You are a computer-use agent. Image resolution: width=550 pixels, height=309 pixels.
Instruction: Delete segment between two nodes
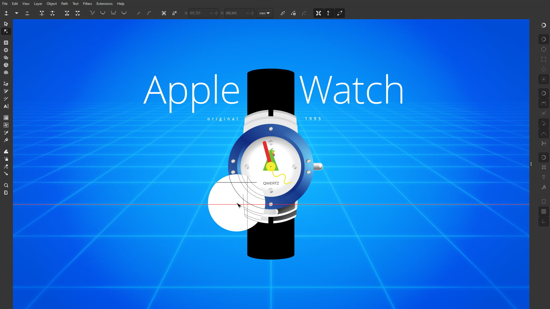pos(78,13)
